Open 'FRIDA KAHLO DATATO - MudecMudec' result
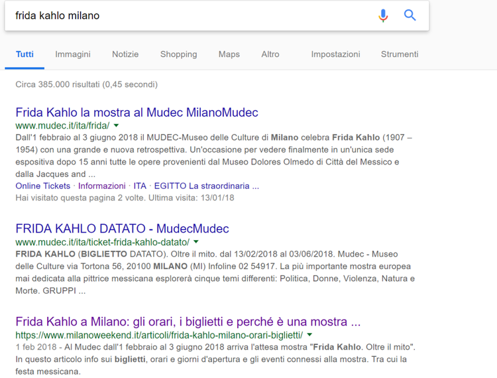Viewport: 497px width, 378px height. (122, 229)
